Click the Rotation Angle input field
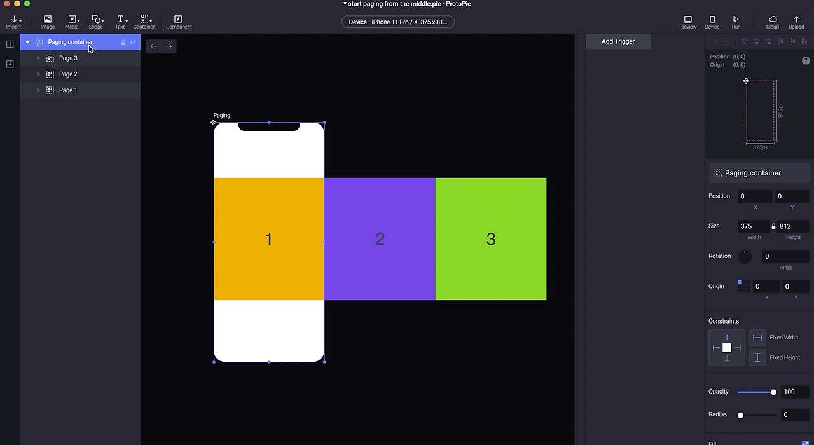 [786, 256]
